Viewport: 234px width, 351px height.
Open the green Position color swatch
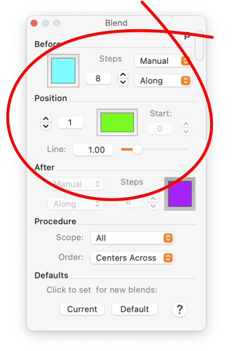(117, 122)
